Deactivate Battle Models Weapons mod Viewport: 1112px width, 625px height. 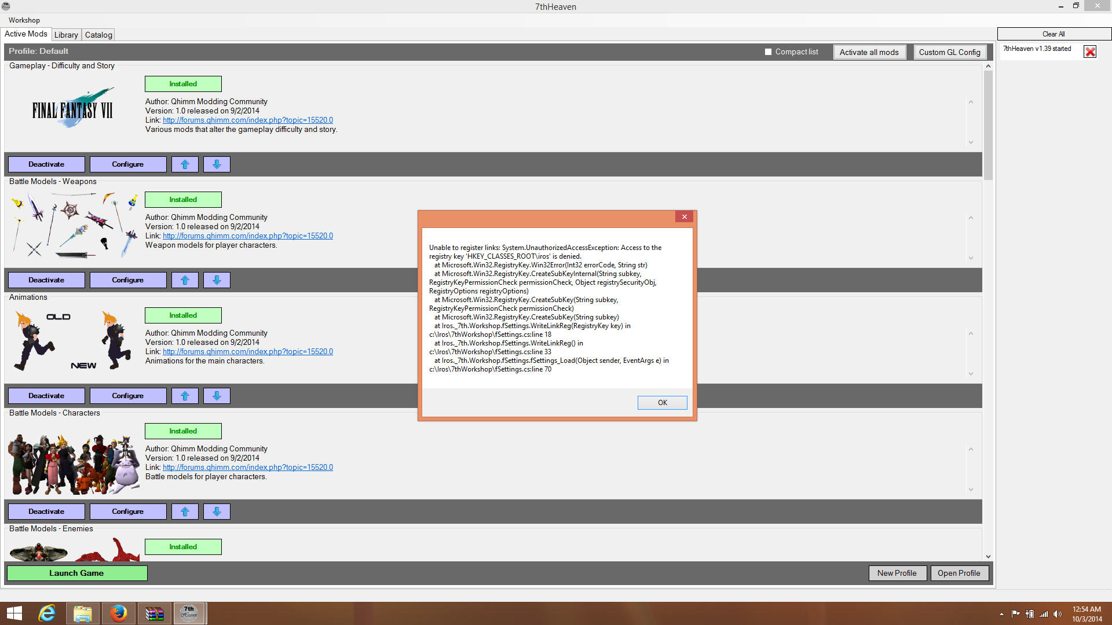tap(46, 280)
